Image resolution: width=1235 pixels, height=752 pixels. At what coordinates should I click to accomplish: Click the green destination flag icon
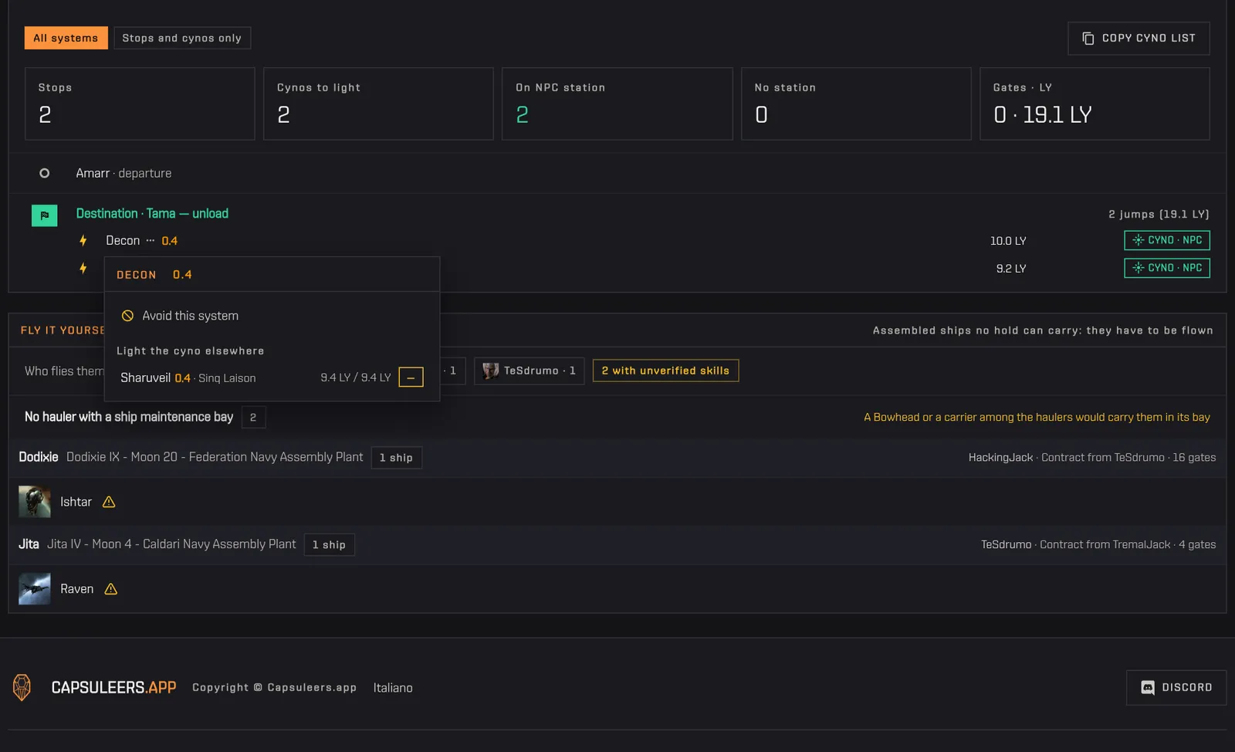click(44, 215)
